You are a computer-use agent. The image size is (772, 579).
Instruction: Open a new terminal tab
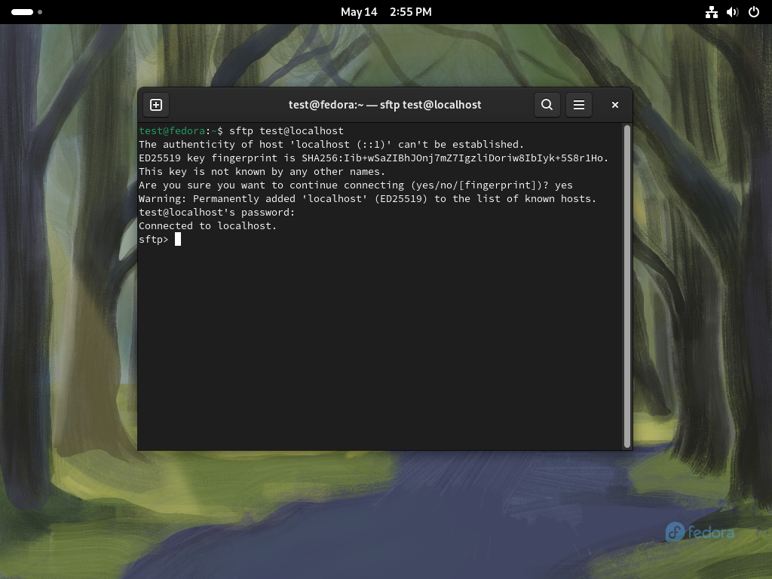point(156,105)
